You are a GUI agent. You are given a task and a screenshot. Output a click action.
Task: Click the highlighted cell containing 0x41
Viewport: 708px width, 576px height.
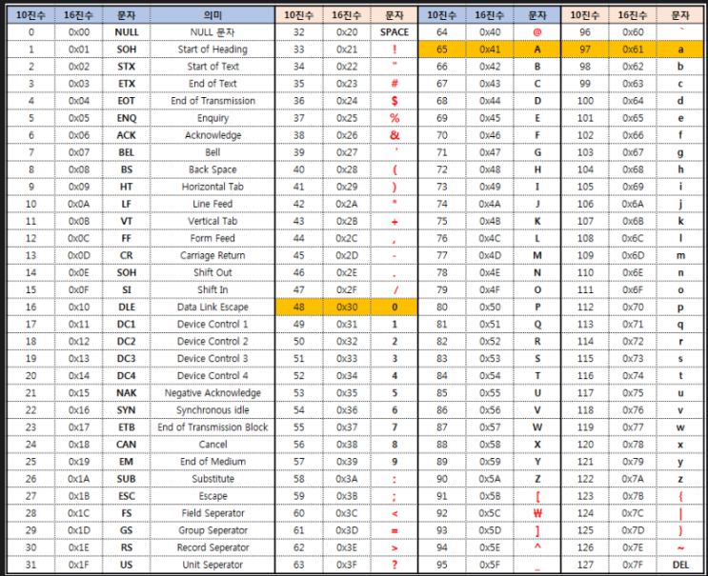[x=490, y=50]
